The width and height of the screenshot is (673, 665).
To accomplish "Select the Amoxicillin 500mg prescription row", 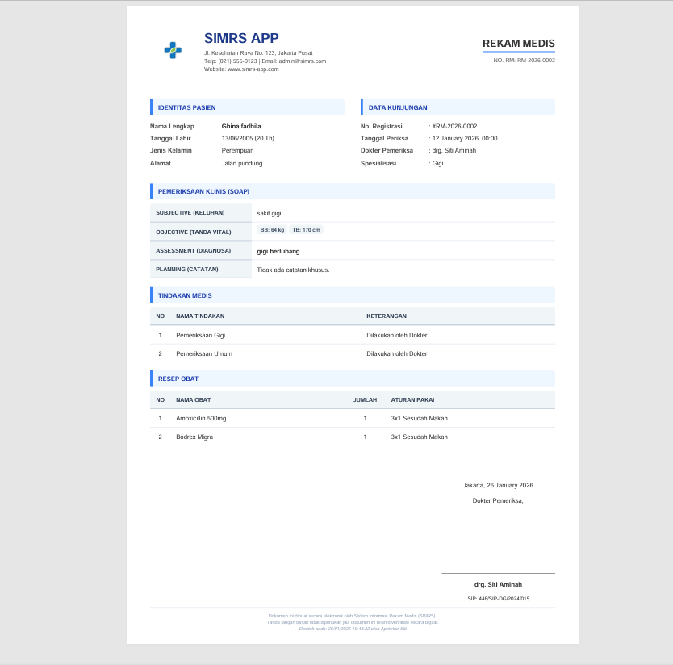I will coord(353,418).
